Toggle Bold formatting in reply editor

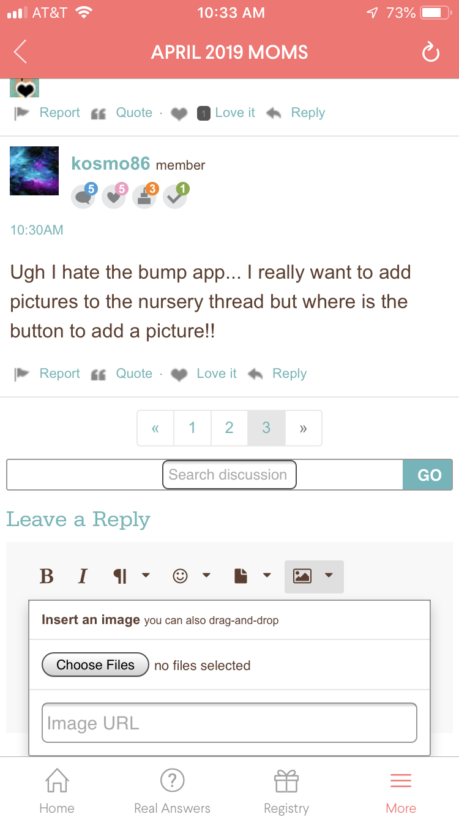(47, 576)
